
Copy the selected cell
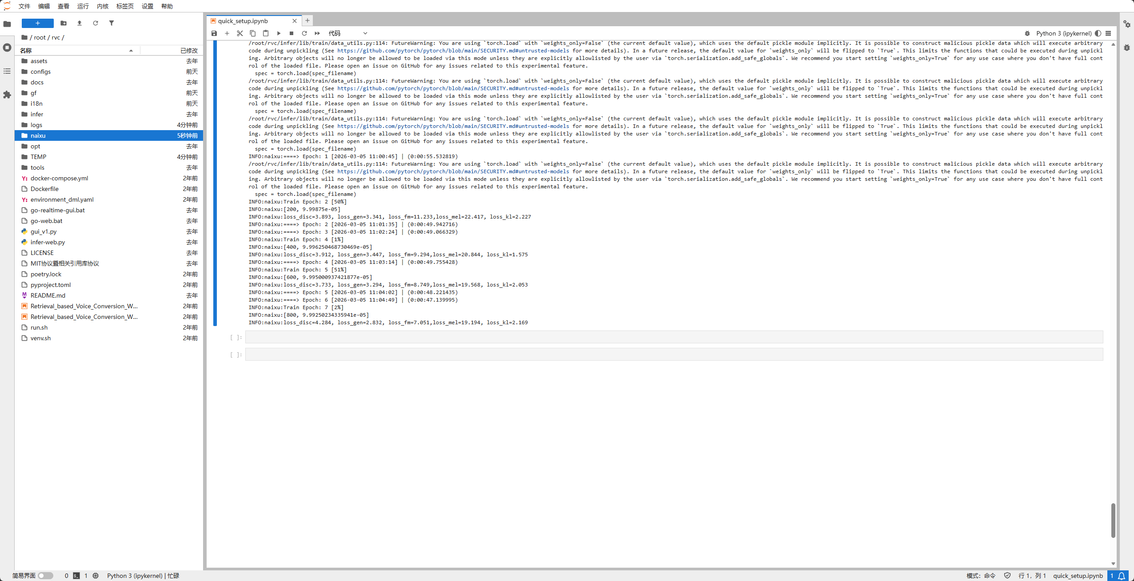click(253, 33)
